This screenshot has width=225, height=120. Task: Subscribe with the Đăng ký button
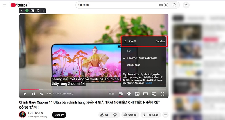[59, 115]
